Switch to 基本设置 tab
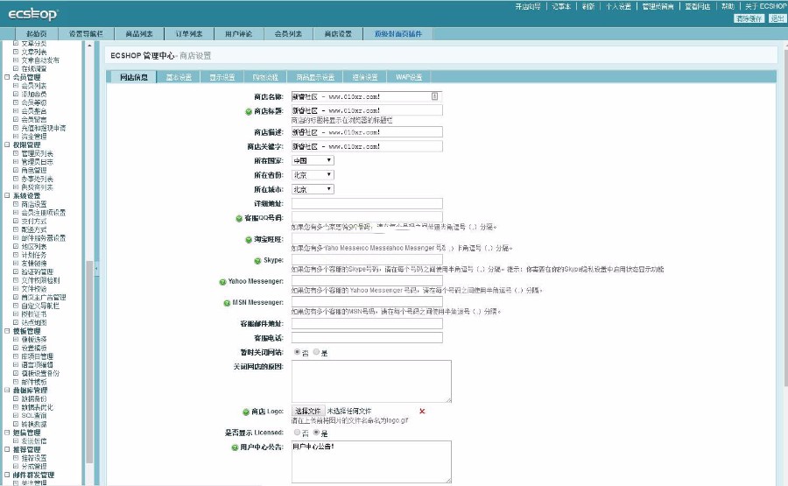 point(179,77)
